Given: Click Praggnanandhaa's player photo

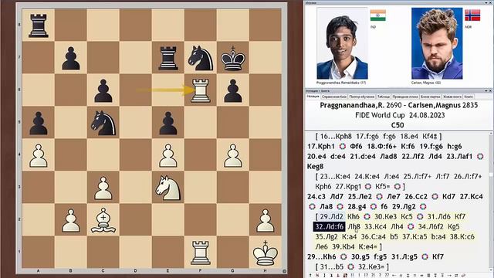Looking at the screenshot, I should click(x=342, y=43).
